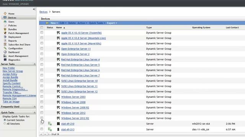
Task: Open the Apple OS X 10.9 Server (Mavericks) link
Action: 81,43
